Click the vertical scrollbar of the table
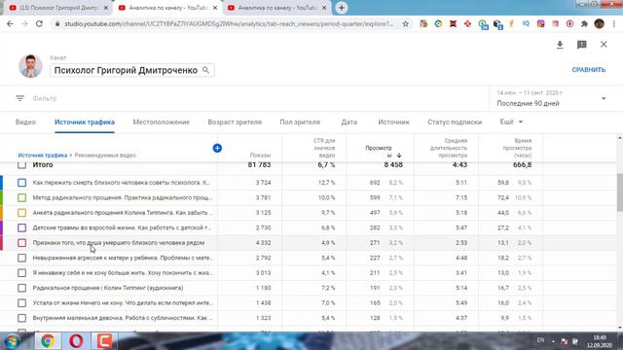 pos(620,192)
